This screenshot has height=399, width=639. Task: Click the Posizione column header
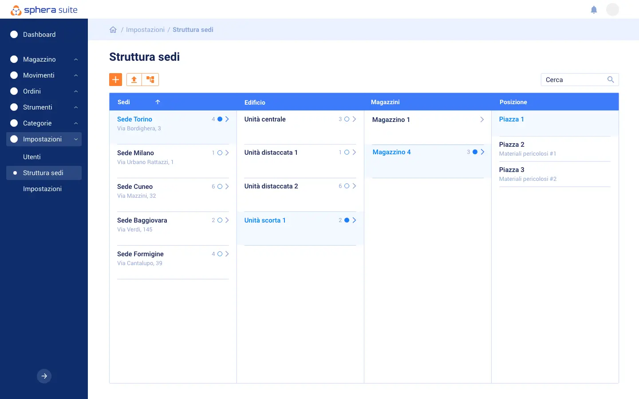[513, 102]
